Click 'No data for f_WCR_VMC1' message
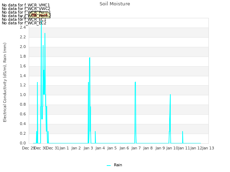This screenshot has height=172, width=230. [x=26, y=5]
